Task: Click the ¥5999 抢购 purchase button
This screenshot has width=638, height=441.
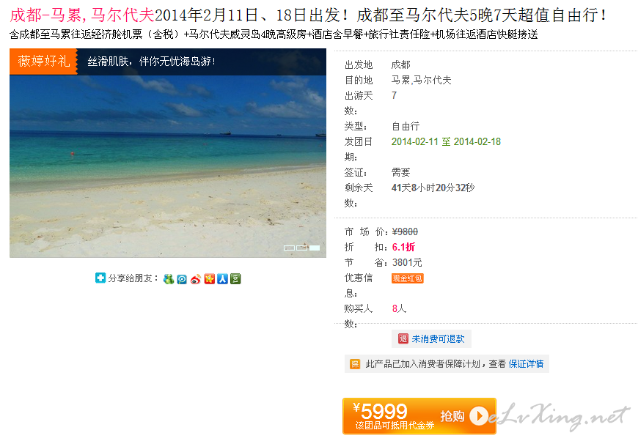Action: pos(419,416)
